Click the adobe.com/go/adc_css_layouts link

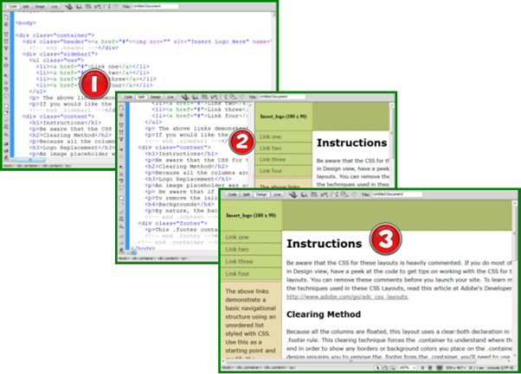click(x=347, y=297)
